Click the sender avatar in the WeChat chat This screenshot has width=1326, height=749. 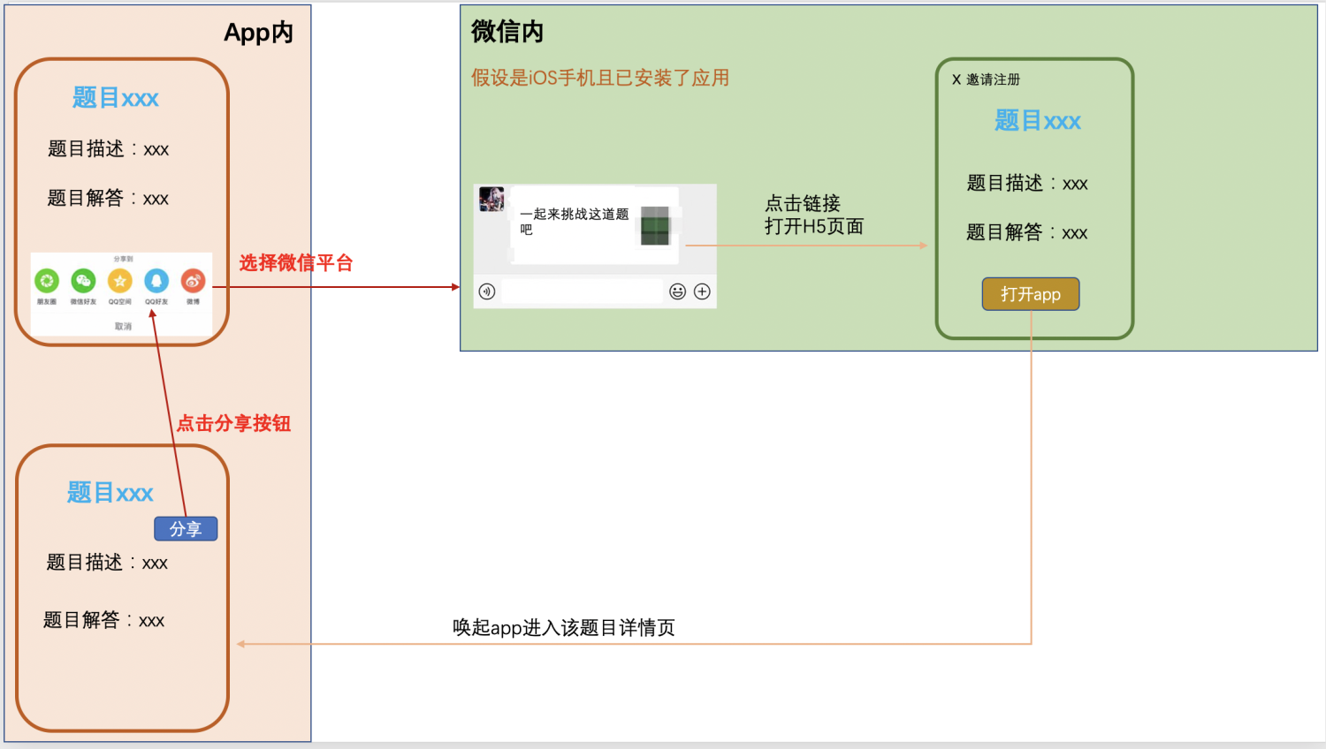click(x=492, y=199)
